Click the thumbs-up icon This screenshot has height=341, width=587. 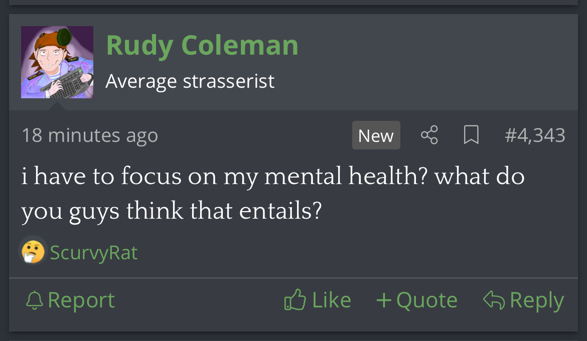tap(295, 300)
